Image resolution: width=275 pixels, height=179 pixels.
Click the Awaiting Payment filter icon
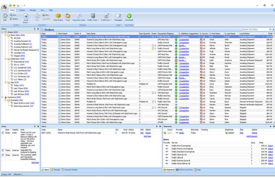point(12,41)
